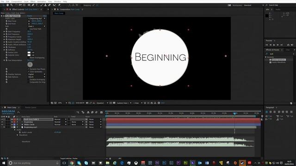Select the Eraser tool

[49, 5]
